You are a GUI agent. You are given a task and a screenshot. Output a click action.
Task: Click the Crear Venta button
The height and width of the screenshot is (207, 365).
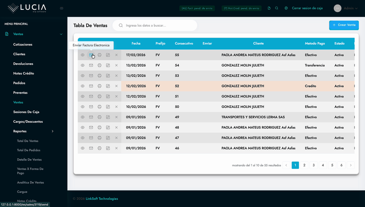pyautogui.click(x=344, y=25)
